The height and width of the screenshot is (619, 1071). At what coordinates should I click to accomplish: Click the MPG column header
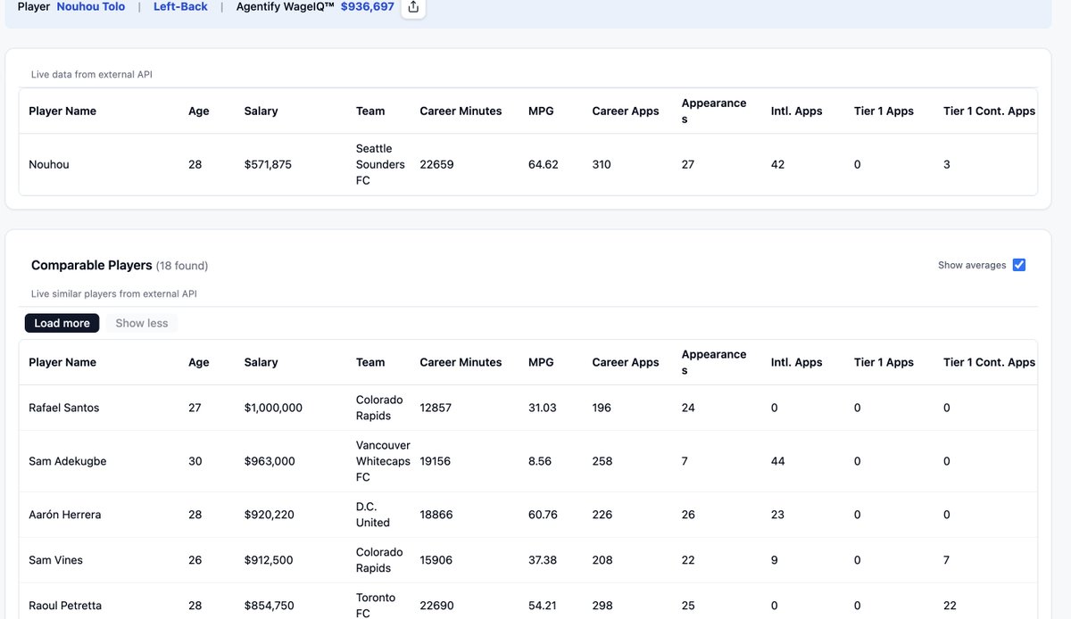(542, 362)
